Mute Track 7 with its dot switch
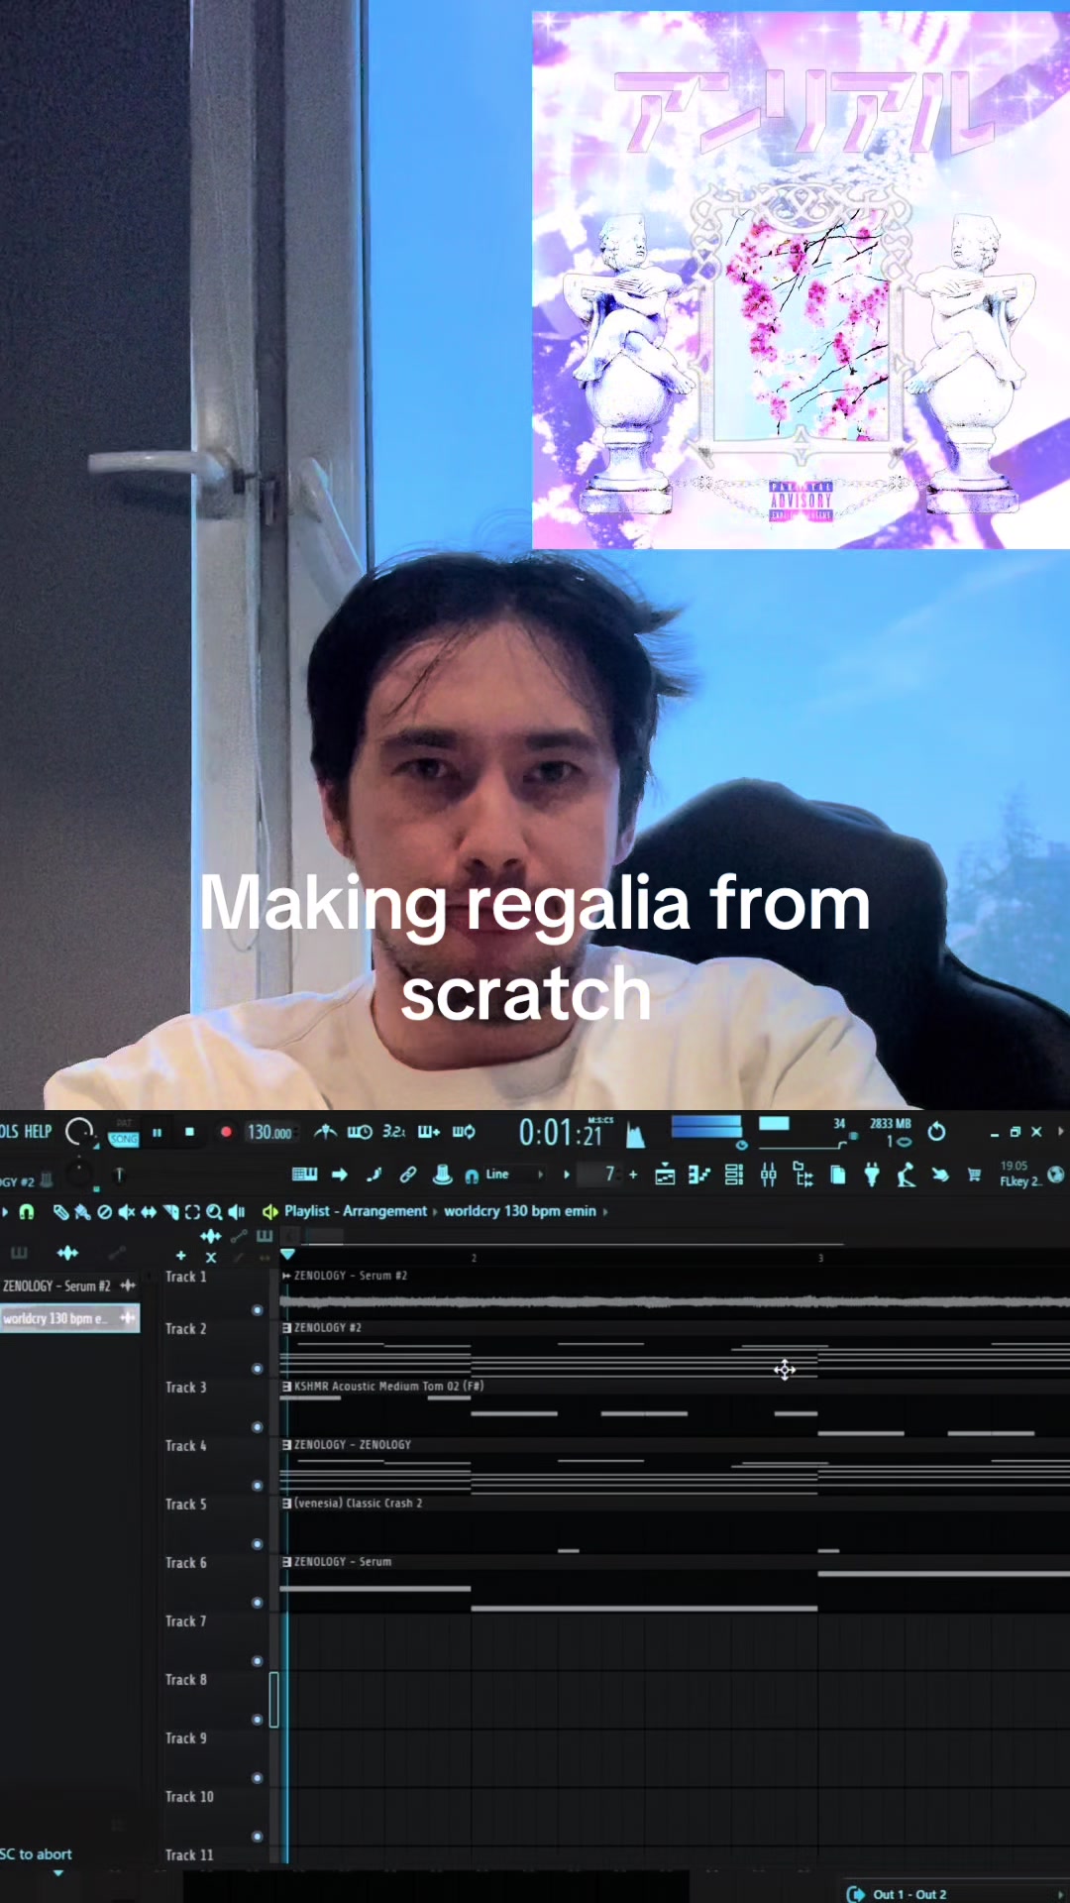Viewport: 1070px width, 1903px height. coord(258,1661)
